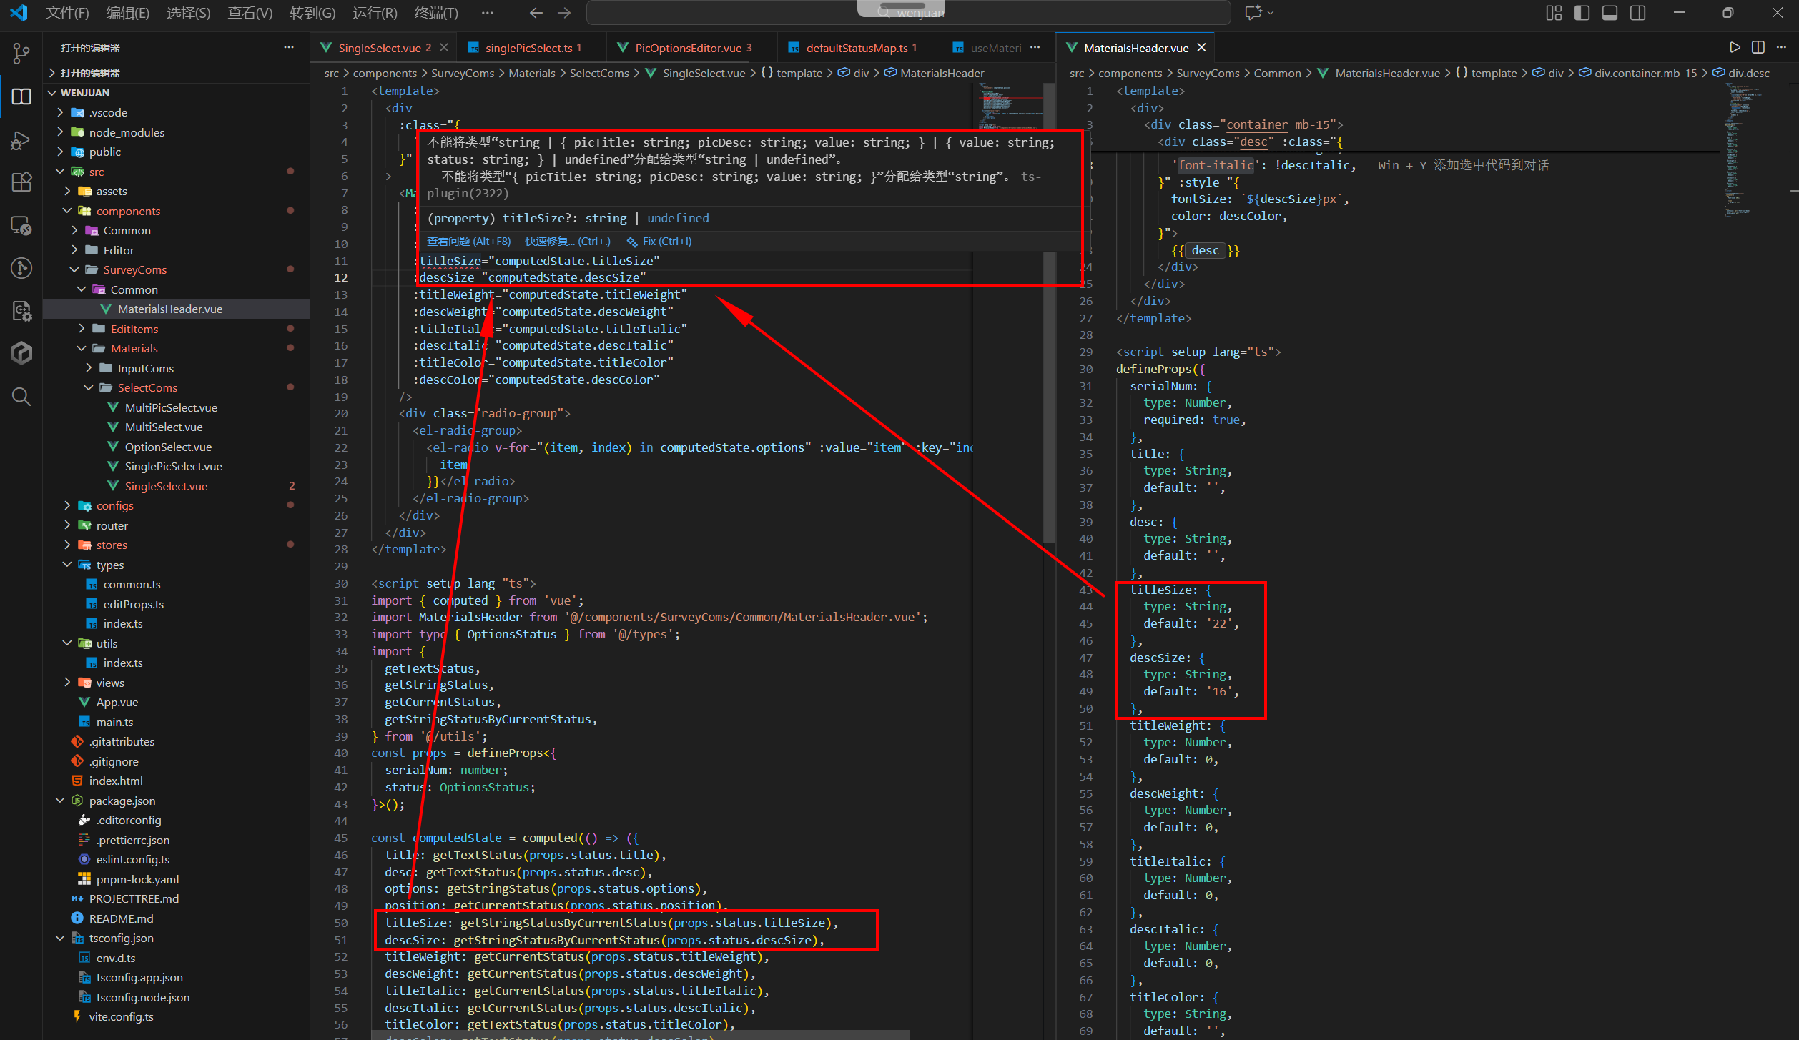
Task: Open the Search view in activity bar
Action: point(21,397)
